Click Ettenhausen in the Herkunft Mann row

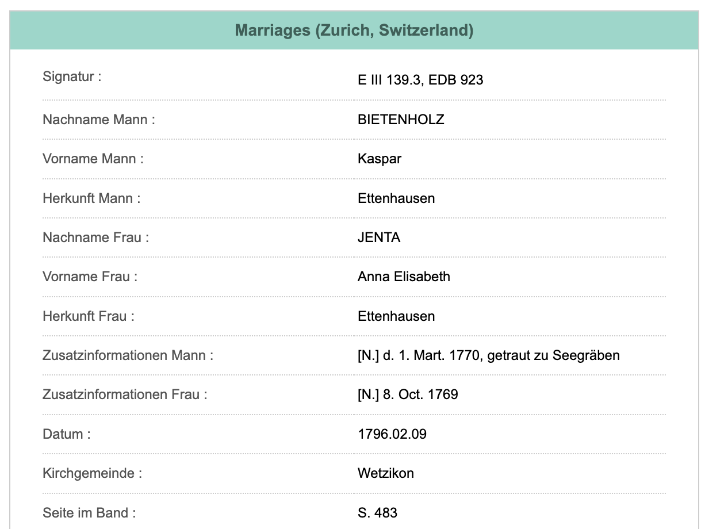click(x=396, y=198)
